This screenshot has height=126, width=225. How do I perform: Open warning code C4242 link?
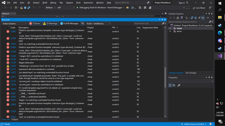pyautogui.click(x=13, y=66)
